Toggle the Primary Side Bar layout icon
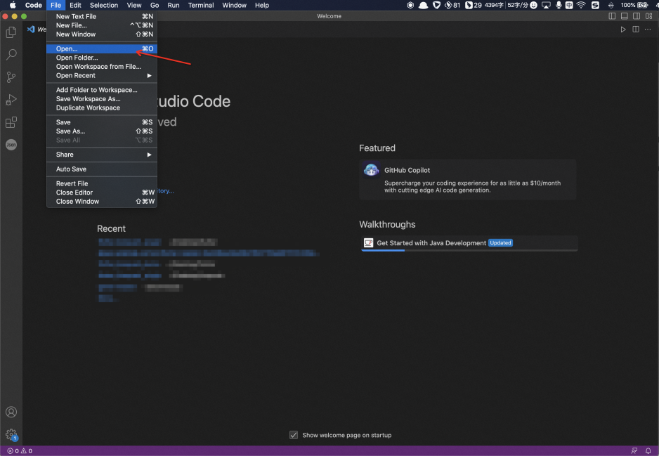Viewport: 659px width, 456px height. 612,16
